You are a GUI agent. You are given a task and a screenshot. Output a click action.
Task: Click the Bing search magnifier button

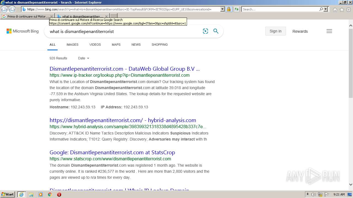(216, 31)
